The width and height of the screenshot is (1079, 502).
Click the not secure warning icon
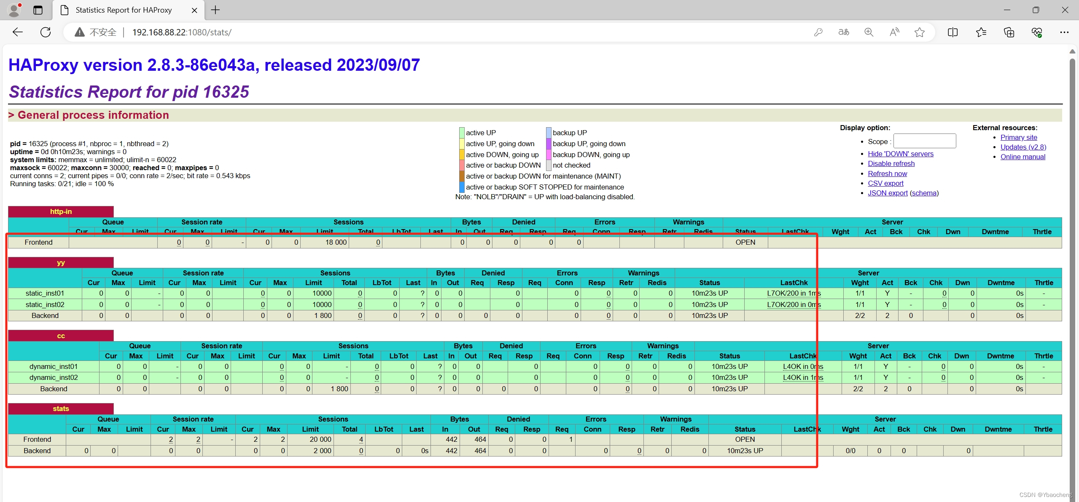click(80, 32)
